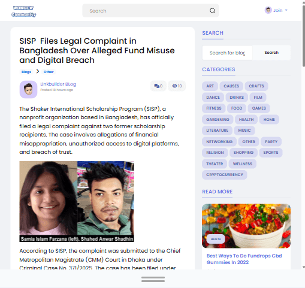Image resolution: width=305 pixels, height=288 pixels.
Task: Select the RELIGION category tag
Action: pos(215,153)
